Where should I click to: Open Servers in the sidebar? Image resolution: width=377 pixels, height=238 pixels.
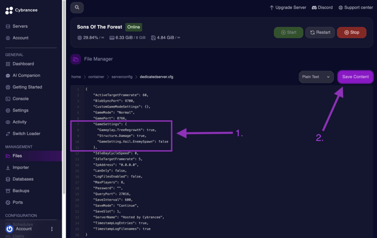click(20, 26)
